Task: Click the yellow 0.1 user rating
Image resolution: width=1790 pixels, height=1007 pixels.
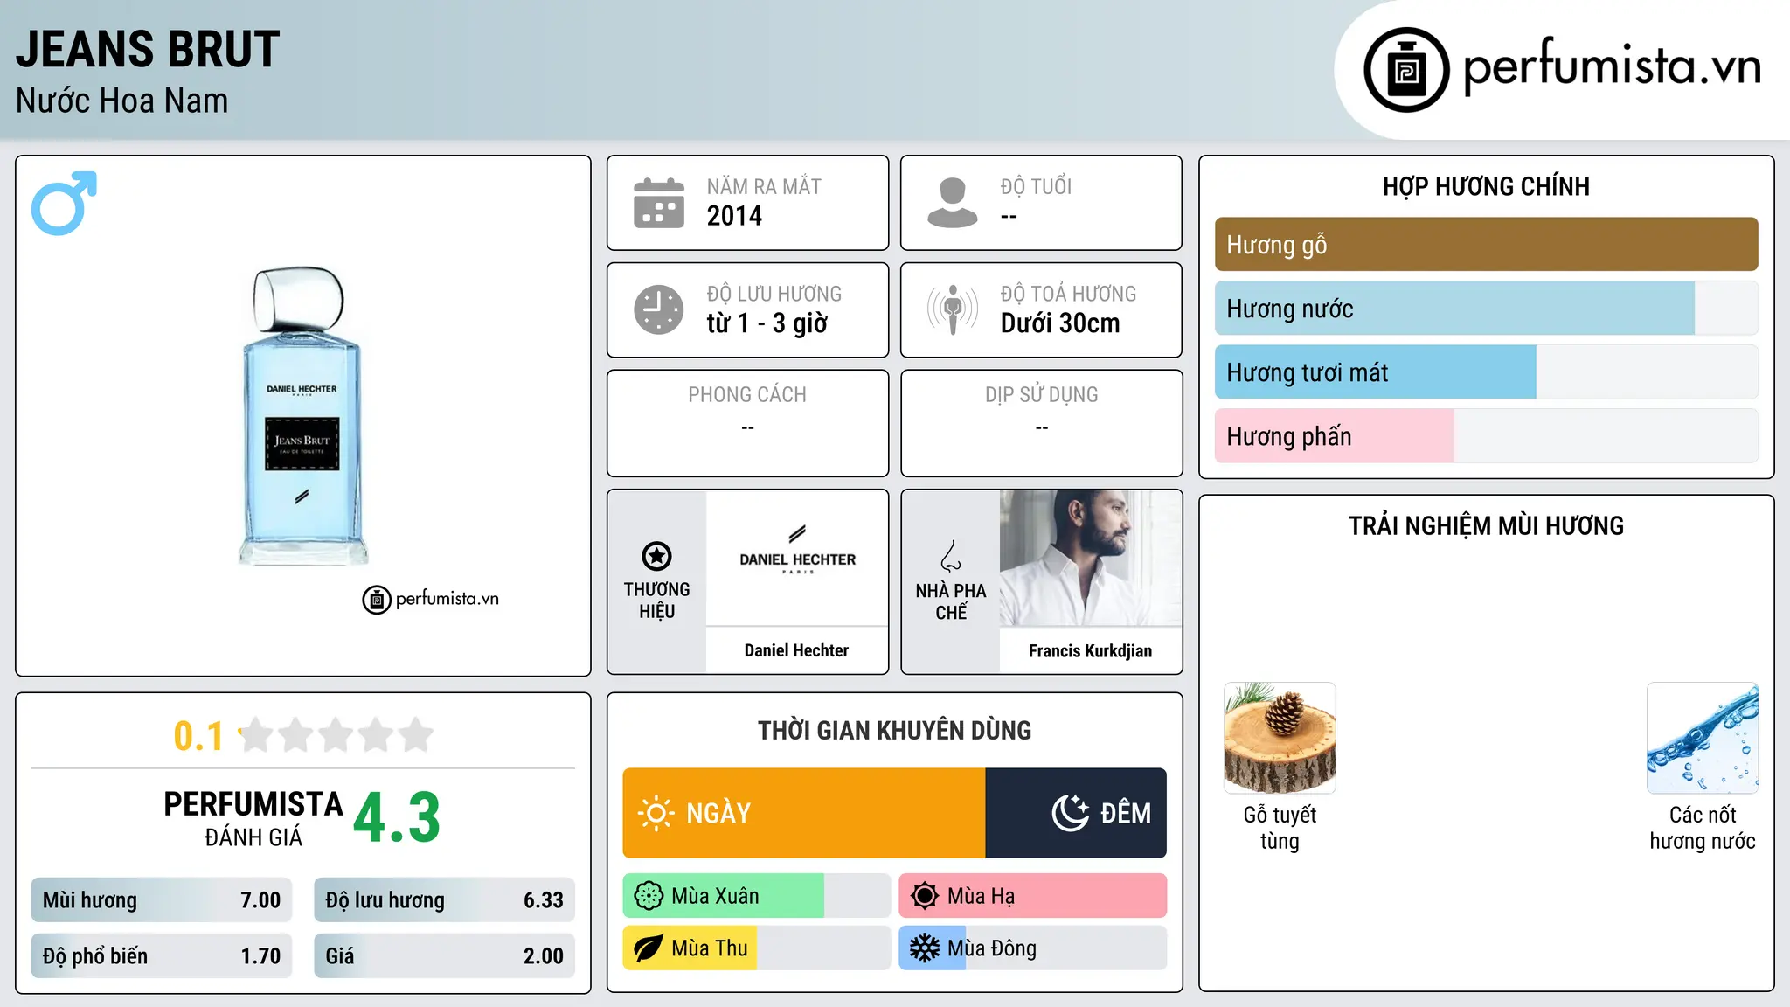Action: point(198,736)
